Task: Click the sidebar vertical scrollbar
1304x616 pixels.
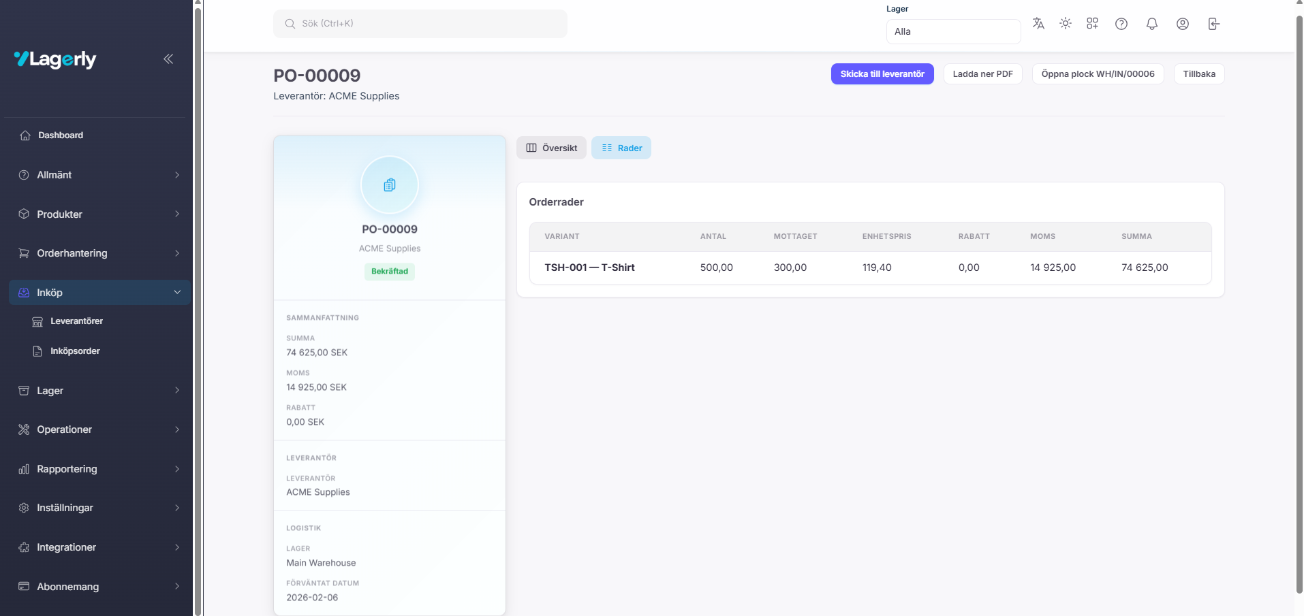Action: (x=198, y=306)
